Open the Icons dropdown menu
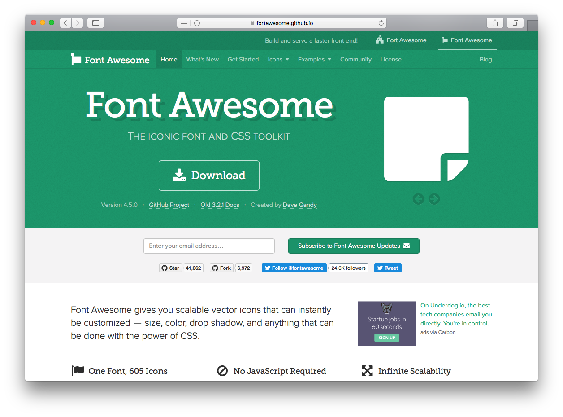 click(x=278, y=59)
